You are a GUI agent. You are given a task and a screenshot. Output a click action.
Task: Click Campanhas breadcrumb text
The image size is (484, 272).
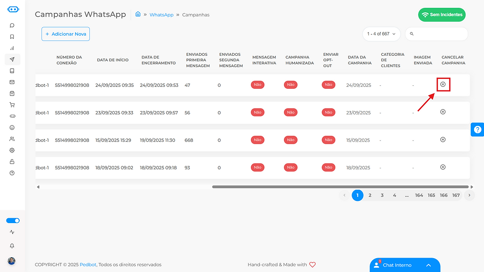pyautogui.click(x=196, y=15)
